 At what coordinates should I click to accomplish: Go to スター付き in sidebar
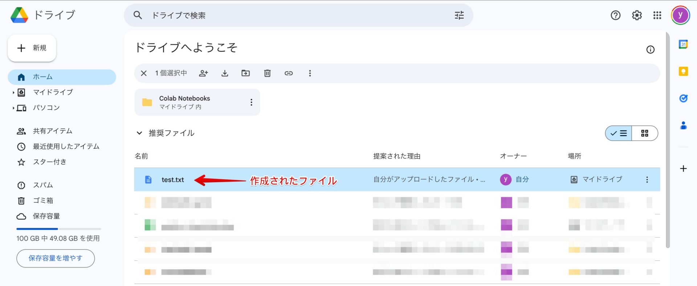point(49,162)
